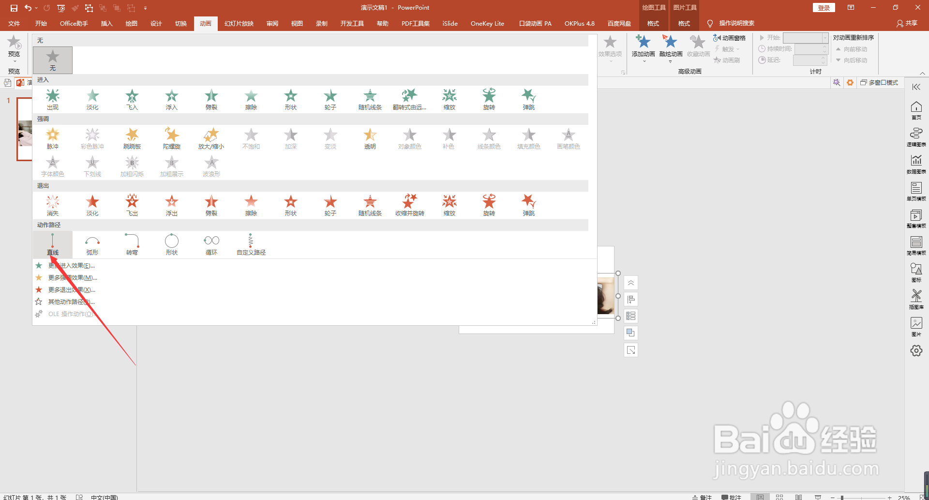This screenshot has width=929, height=500.
Task: Open 批注 comments in status bar
Action: tap(731, 497)
